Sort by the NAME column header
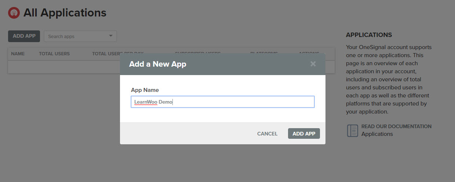The height and width of the screenshot is (182, 455). pyautogui.click(x=18, y=54)
